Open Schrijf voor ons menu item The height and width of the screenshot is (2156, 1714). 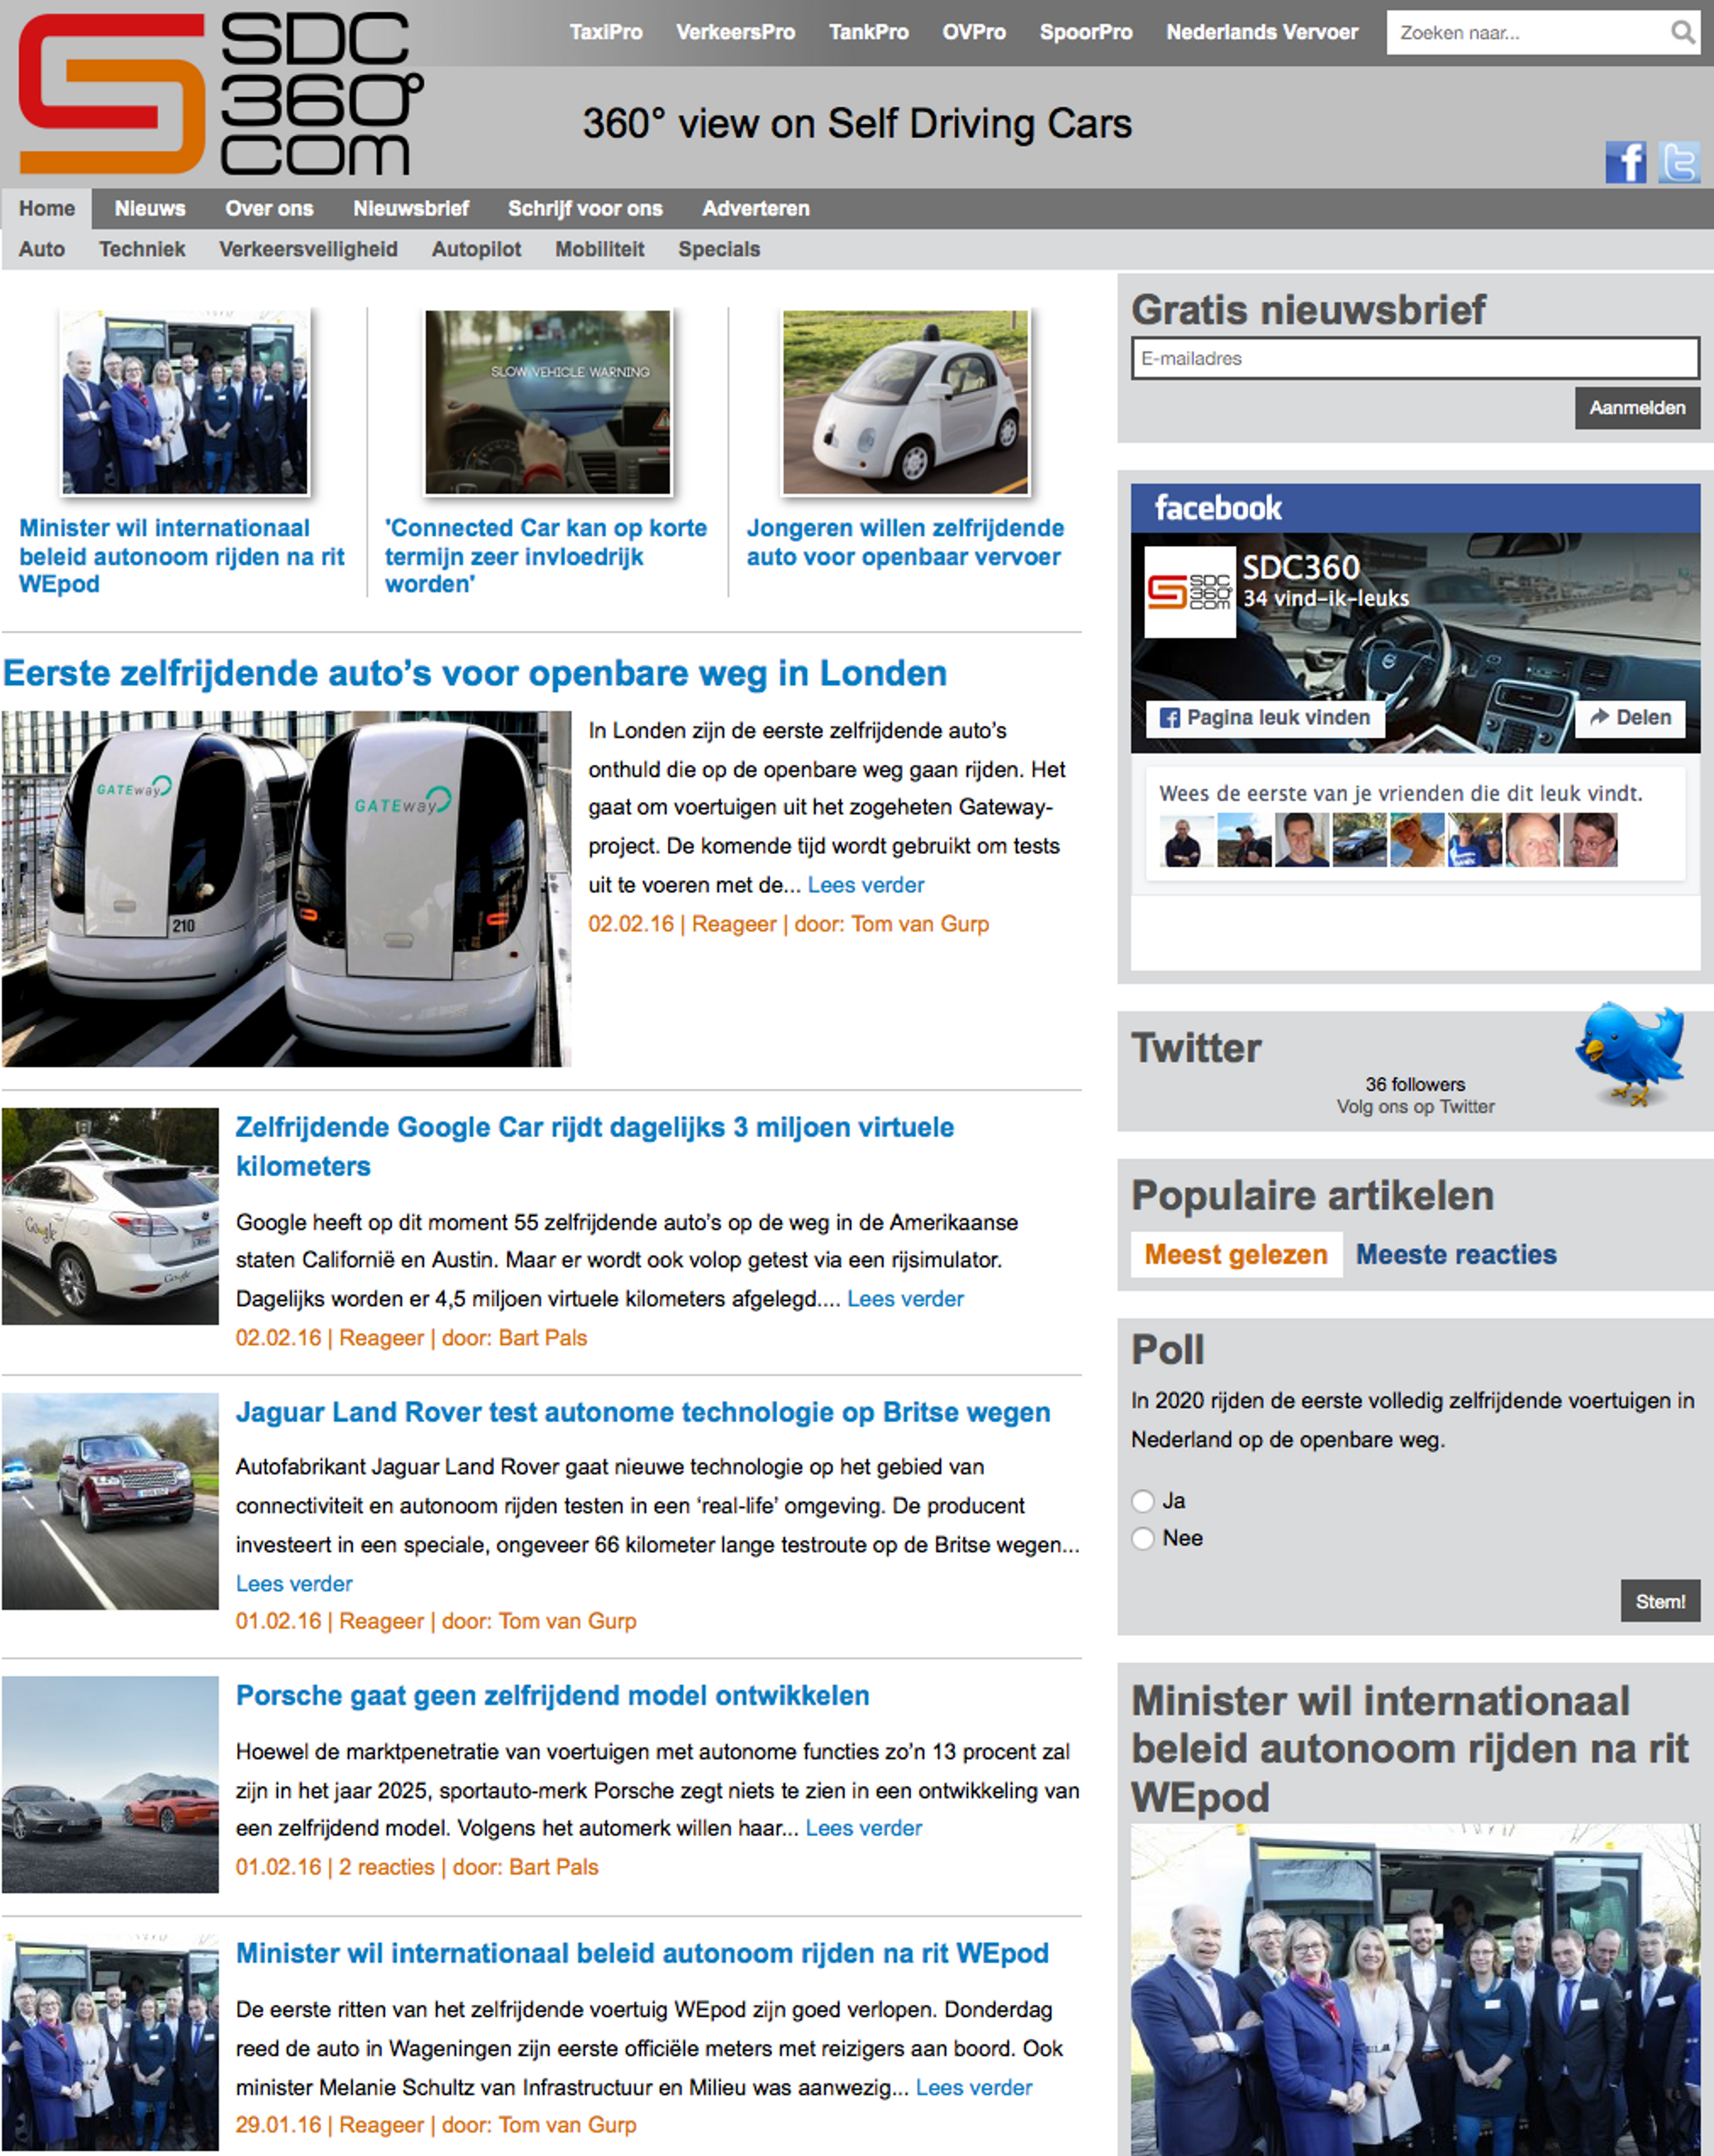pos(585,208)
